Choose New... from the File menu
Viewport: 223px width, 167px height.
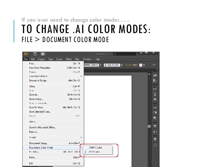coord(53,63)
